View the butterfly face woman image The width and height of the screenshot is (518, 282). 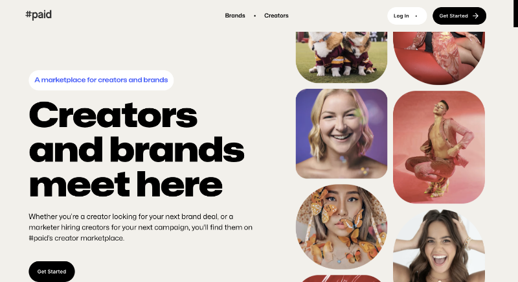point(341,226)
